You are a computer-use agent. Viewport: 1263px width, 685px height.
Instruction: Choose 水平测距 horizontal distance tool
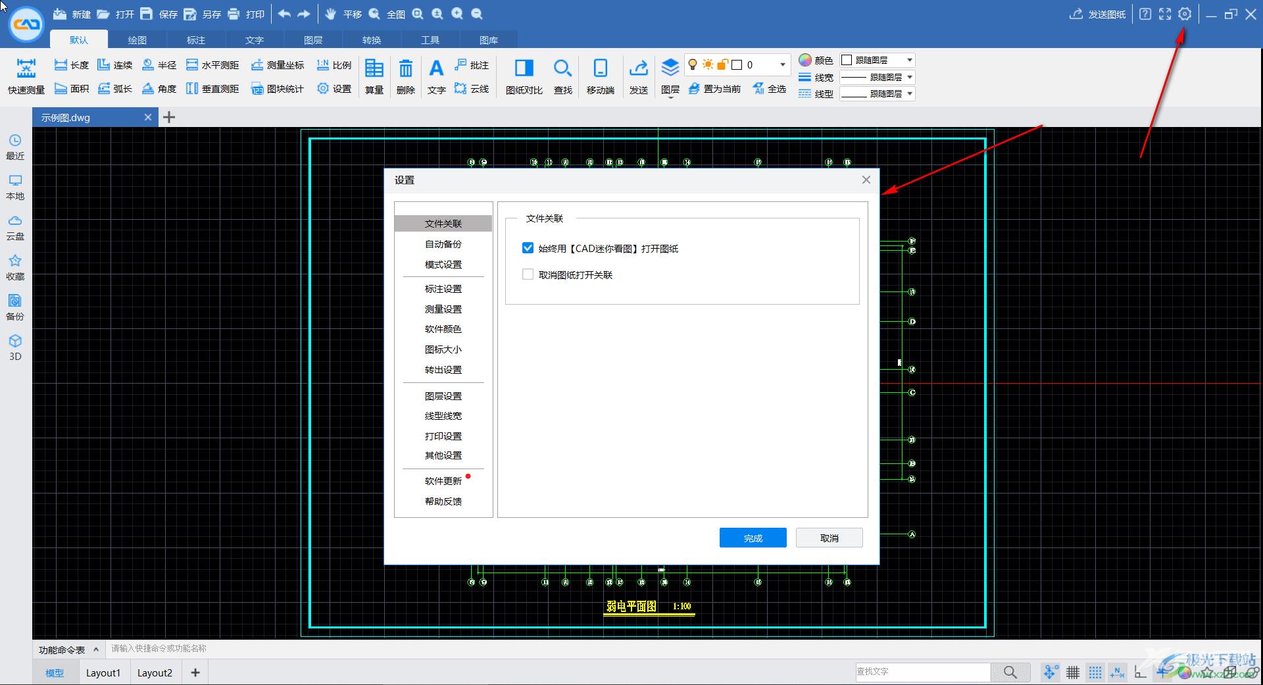coord(212,64)
